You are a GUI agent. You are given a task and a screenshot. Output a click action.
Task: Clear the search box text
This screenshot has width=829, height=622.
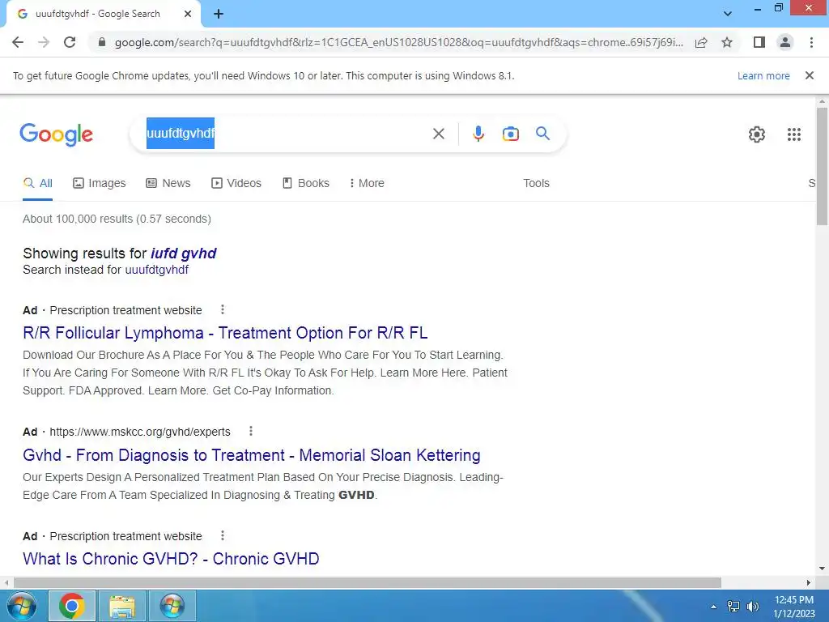coord(438,134)
